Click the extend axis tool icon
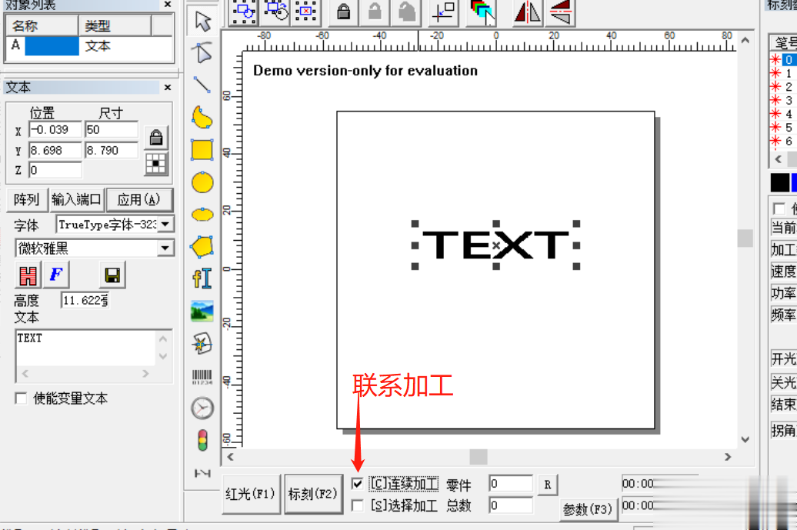This screenshot has width=797, height=530. pos(202,473)
